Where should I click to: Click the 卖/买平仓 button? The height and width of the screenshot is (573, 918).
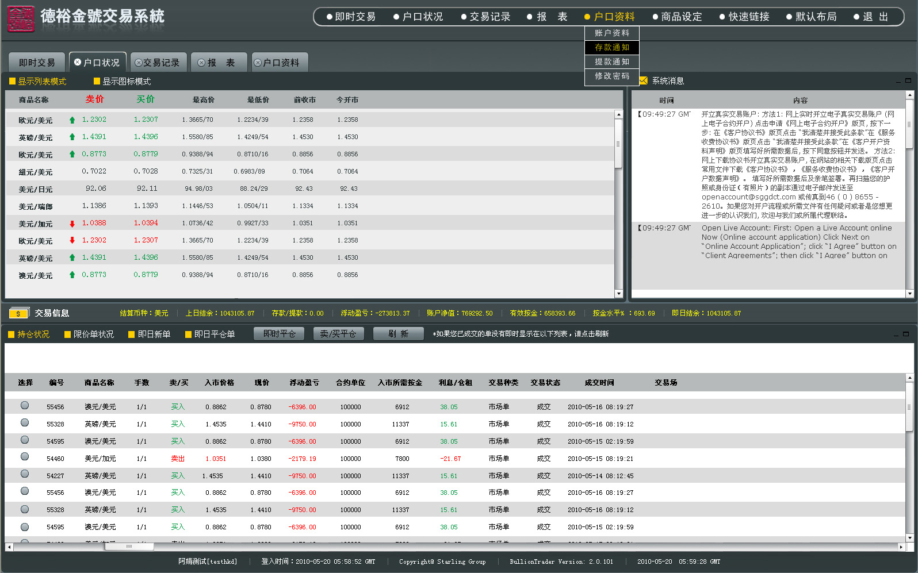tap(338, 334)
